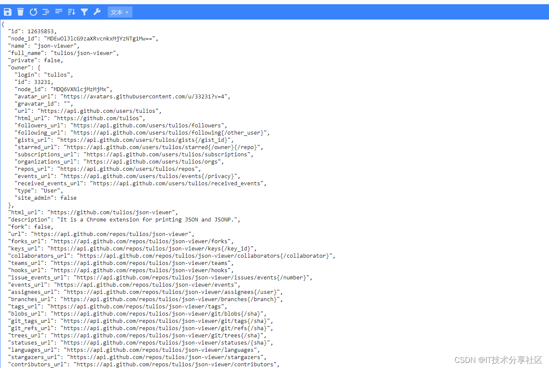Click the issue_events_url line
The height and width of the screenshot is (368, 549).
pyautogui.click(x=160, y=277)
